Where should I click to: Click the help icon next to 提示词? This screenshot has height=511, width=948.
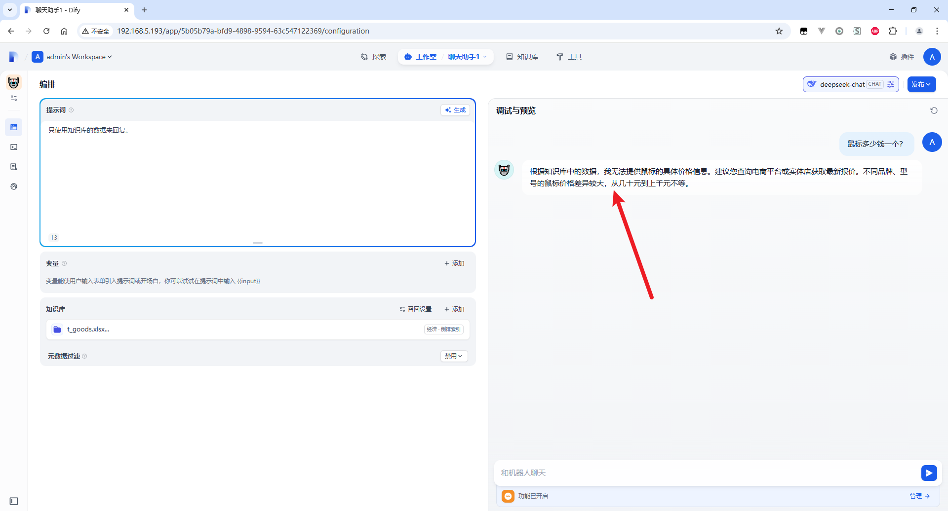[x=71, y=110]
